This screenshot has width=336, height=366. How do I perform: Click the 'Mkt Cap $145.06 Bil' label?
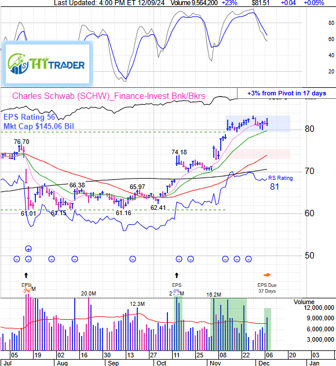coord(39,126)
